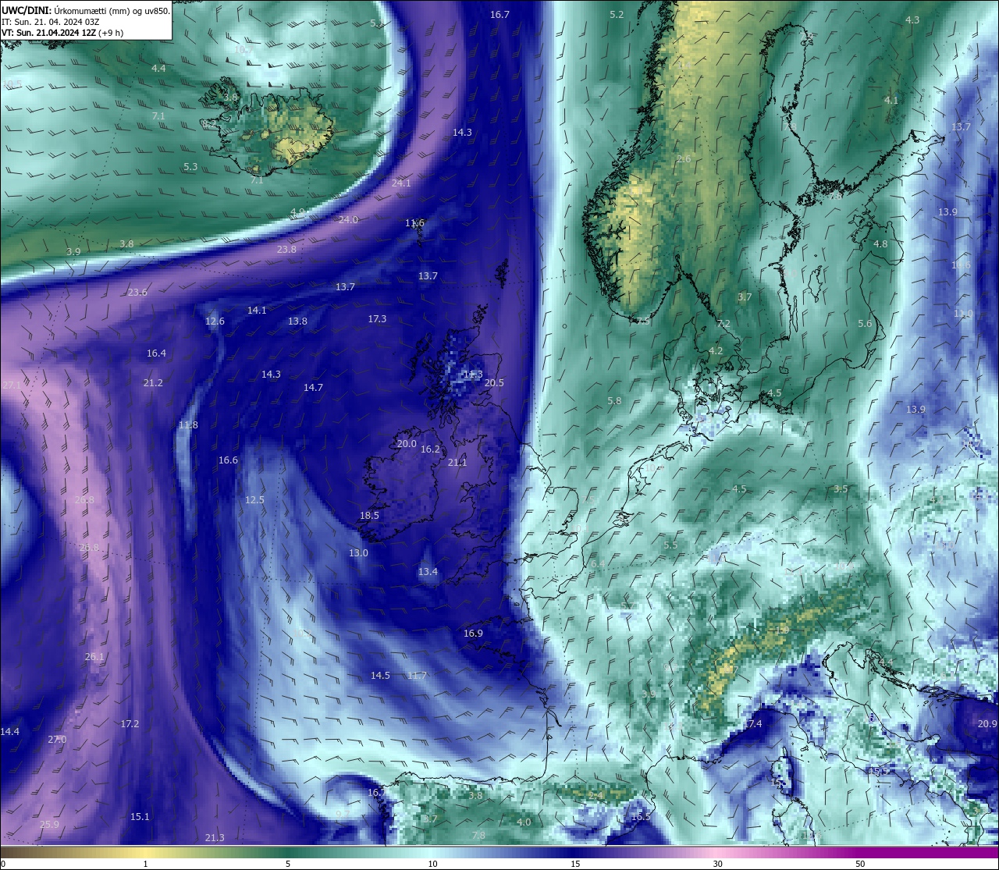Click the 15.1 value near the bottom left
The height and width of the screenshot is (870, 999).
pyautogui.click(x=140, y=817)
